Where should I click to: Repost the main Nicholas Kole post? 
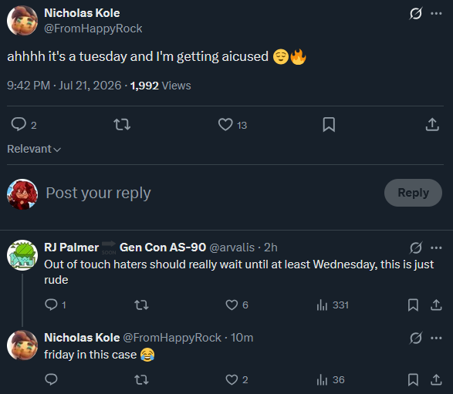[122, 125]
